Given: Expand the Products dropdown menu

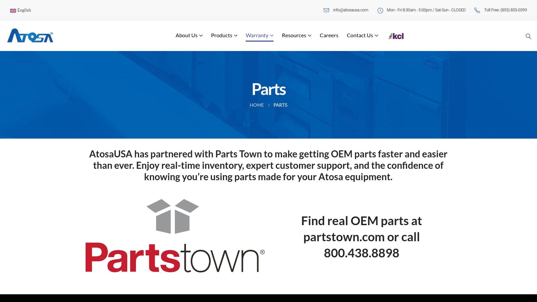Looking at the screenshot, I should (x=224, y=36).
